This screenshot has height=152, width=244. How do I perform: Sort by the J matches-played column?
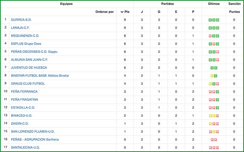[x=142, y=12]
